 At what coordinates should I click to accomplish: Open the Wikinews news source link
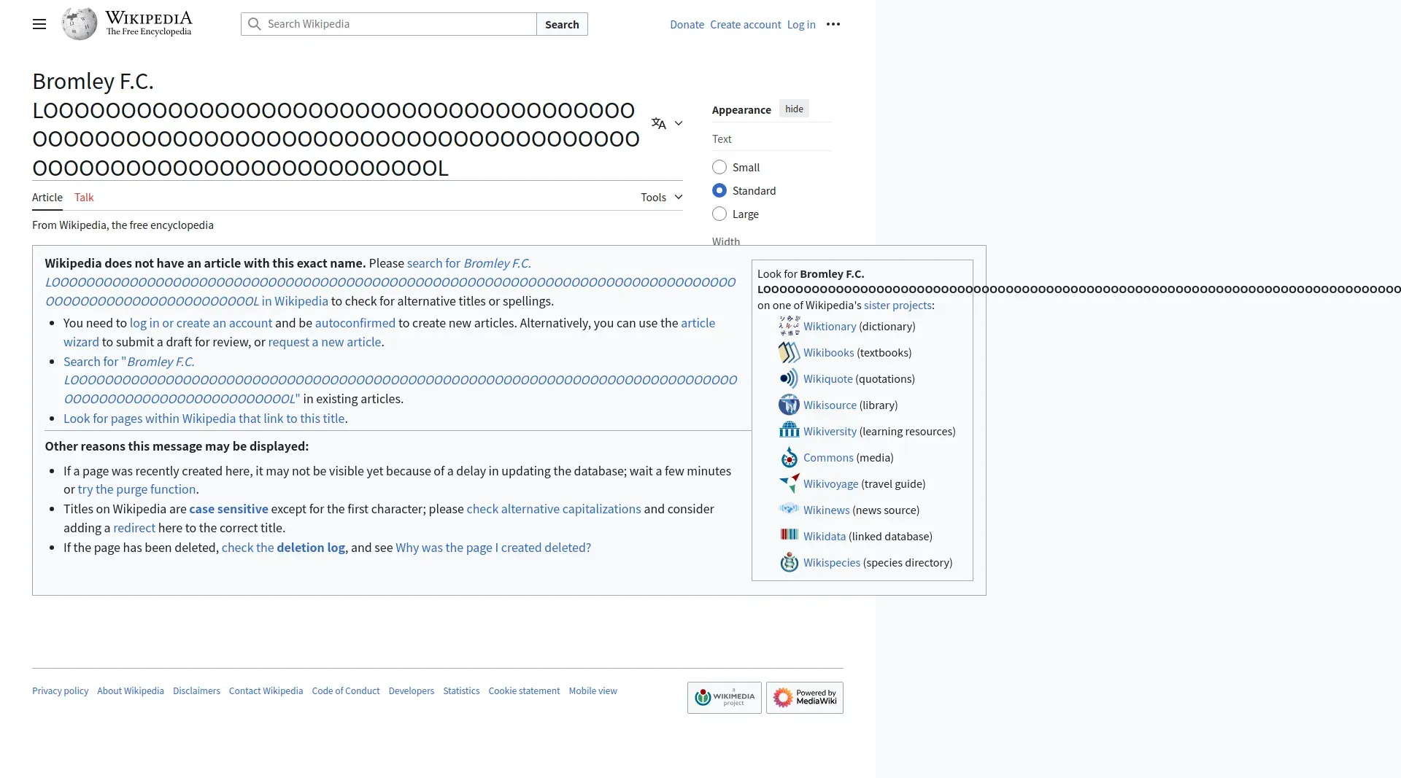[827, 510]
